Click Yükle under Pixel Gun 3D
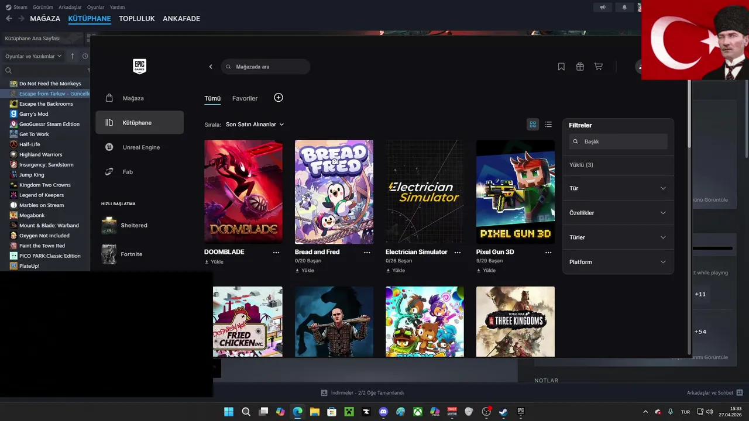 pos(486,270)
